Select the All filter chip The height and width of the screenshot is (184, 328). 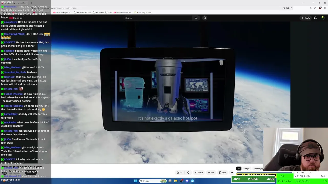click(239, 169)
